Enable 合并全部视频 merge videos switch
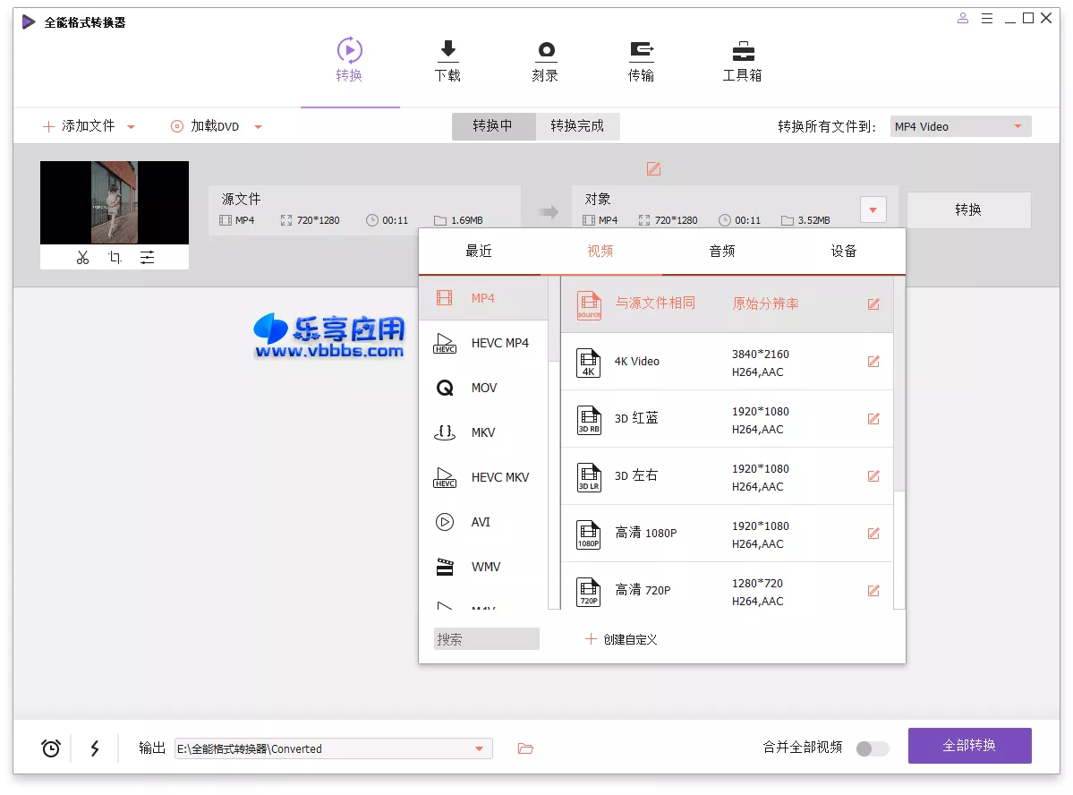The height and width of the screenshot is (795, 1073). pos(872,748)
